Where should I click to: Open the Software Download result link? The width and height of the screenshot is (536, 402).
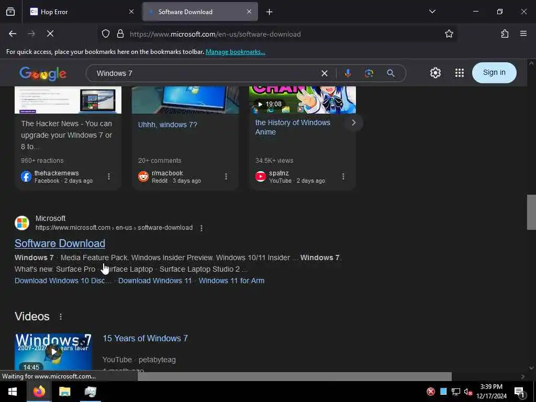60,243
